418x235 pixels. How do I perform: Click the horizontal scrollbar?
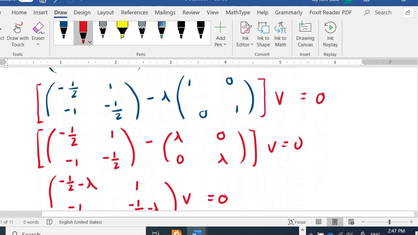click(x=228, y=214)
